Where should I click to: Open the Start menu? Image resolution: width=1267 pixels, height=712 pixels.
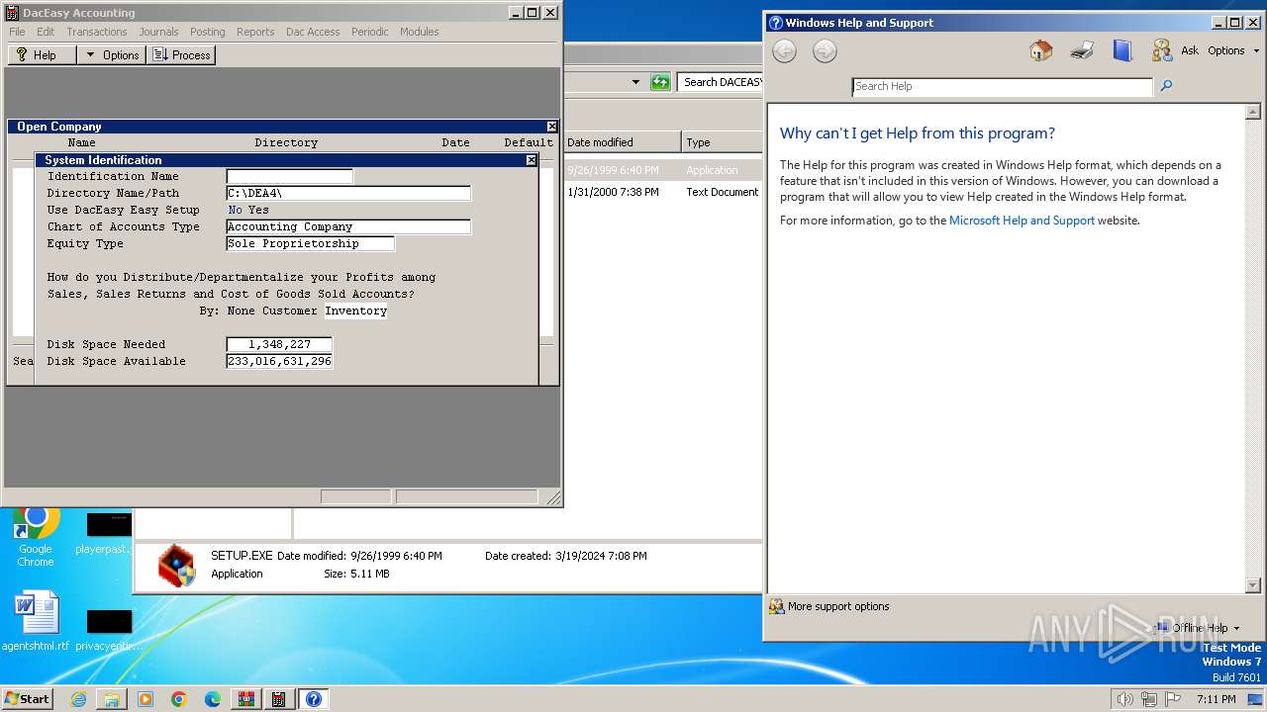(x=28, y=699)
